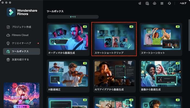Click the 画像から動画生成 label text

[151, 90]
